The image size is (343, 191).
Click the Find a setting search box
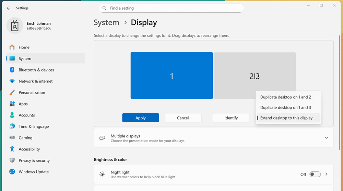coord(171,8)
